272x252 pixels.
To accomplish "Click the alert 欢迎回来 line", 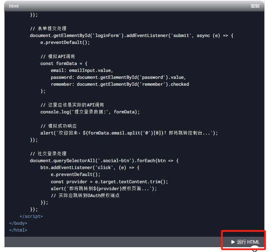I will pyautogui.click(x=129, y=133).
